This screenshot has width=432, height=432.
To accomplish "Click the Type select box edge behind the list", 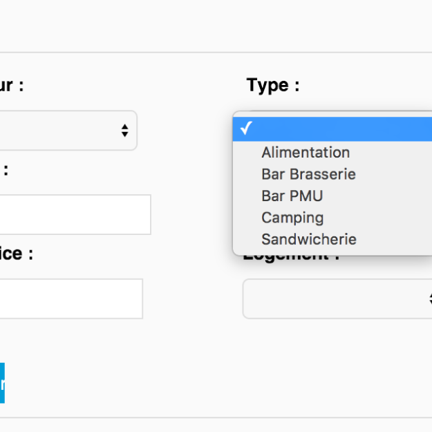I will (240, 114).
